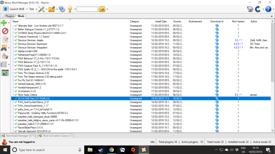This screenshot has width=275, height=154.
Task: Select the PapyrusUtil Scripting Utility Functions row
Action: point(141,113)
